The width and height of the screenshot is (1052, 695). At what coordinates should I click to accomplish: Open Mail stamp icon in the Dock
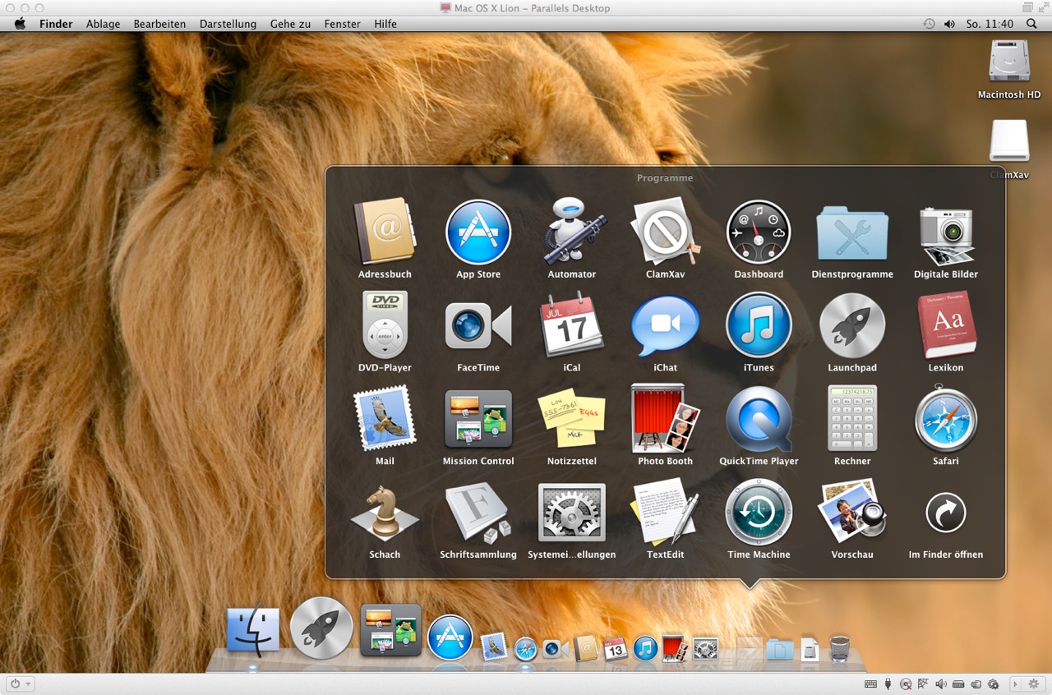493,647
